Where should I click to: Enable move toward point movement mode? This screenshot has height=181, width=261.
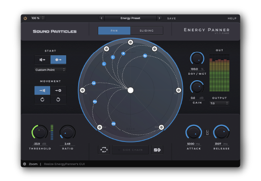[58, 90]
